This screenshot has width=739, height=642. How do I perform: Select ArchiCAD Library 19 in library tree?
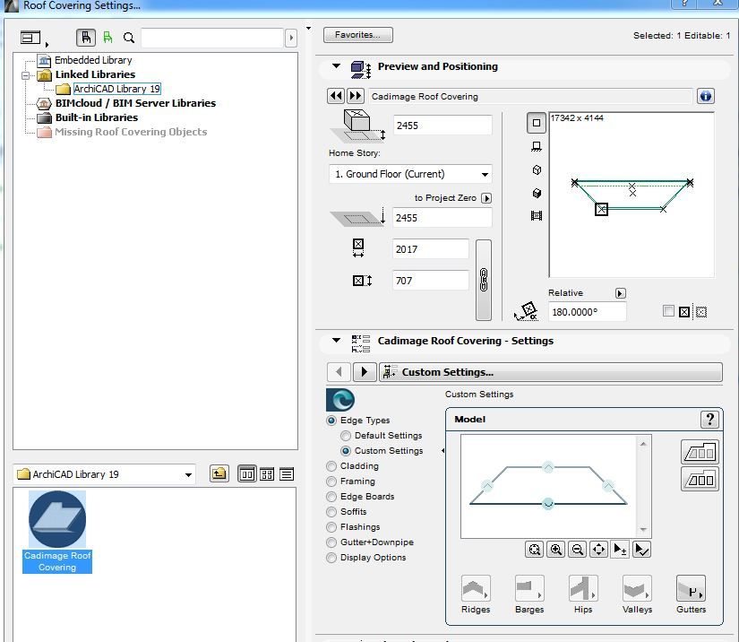pos(116,89)
